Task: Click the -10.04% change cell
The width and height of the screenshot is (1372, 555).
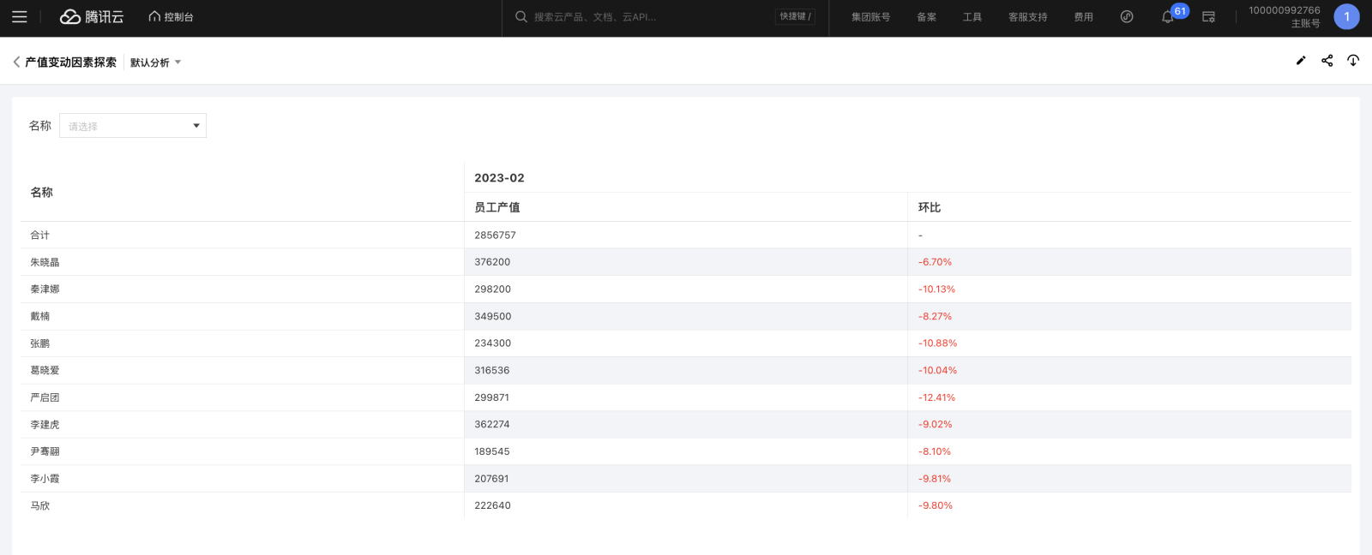Action: click(x=938, y=371)
